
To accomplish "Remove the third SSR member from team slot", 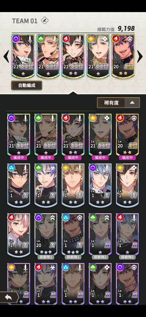I will point(73,56).
